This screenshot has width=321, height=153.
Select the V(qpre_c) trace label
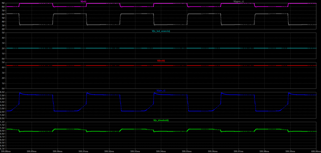(x=239, y=2)
